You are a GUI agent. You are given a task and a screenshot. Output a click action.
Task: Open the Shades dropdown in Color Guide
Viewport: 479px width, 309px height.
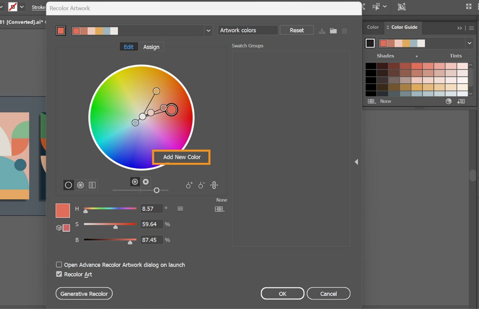click(417, 56)
